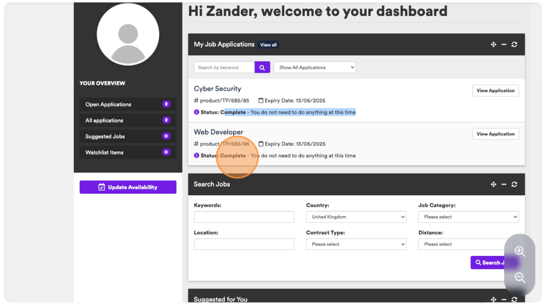The height and width of the screenshot is (305, 543).
Task: Refresh the Search Jobs panel
Action: pos(514,184)
